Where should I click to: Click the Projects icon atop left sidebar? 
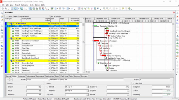(x=2, y=13)
